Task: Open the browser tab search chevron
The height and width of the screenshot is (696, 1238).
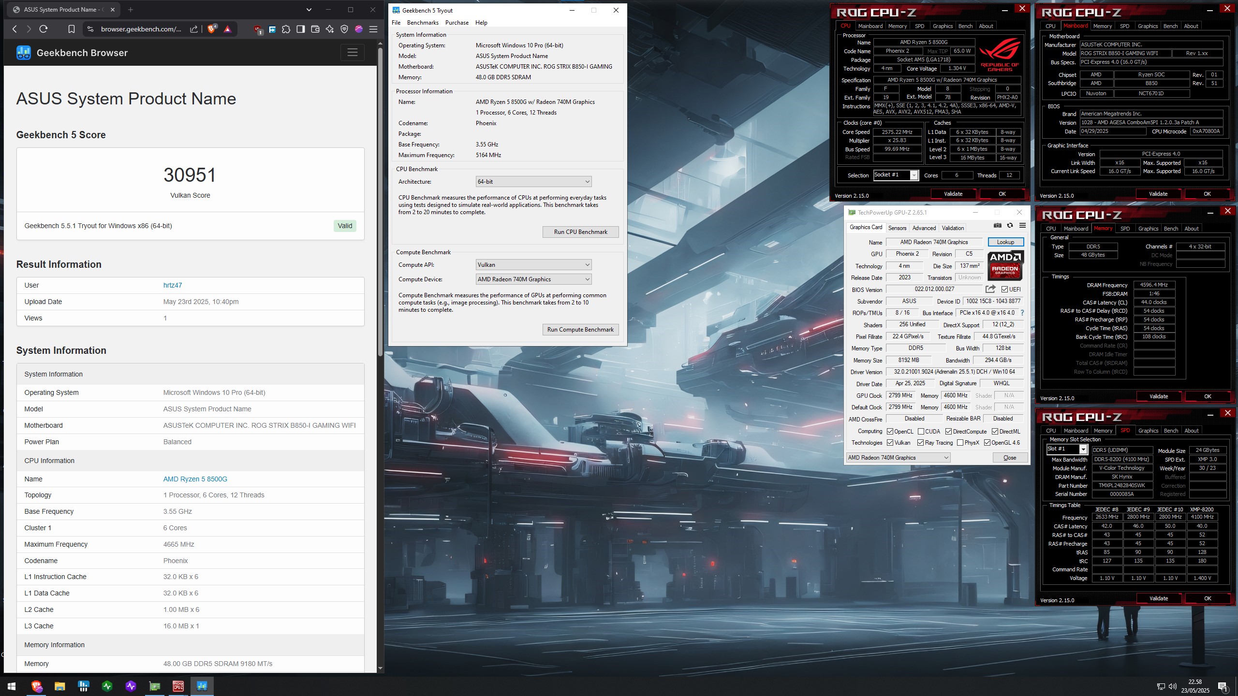Action: pos(309,9)
